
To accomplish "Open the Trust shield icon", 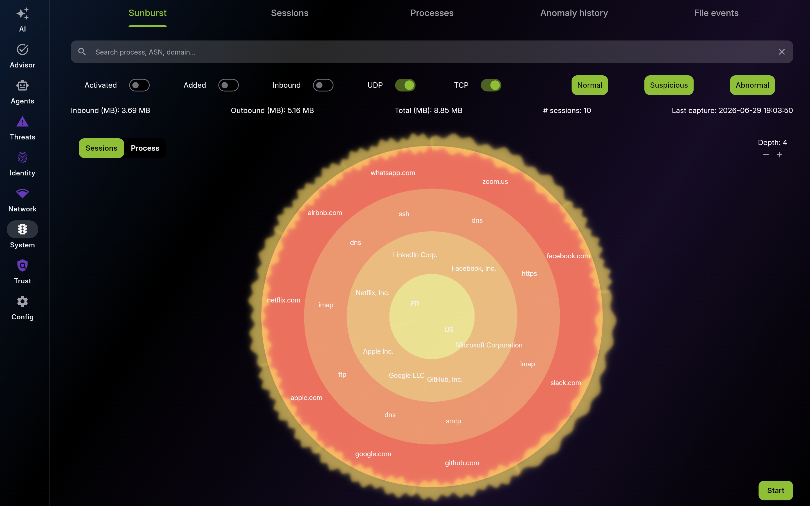I will (22, 265).
